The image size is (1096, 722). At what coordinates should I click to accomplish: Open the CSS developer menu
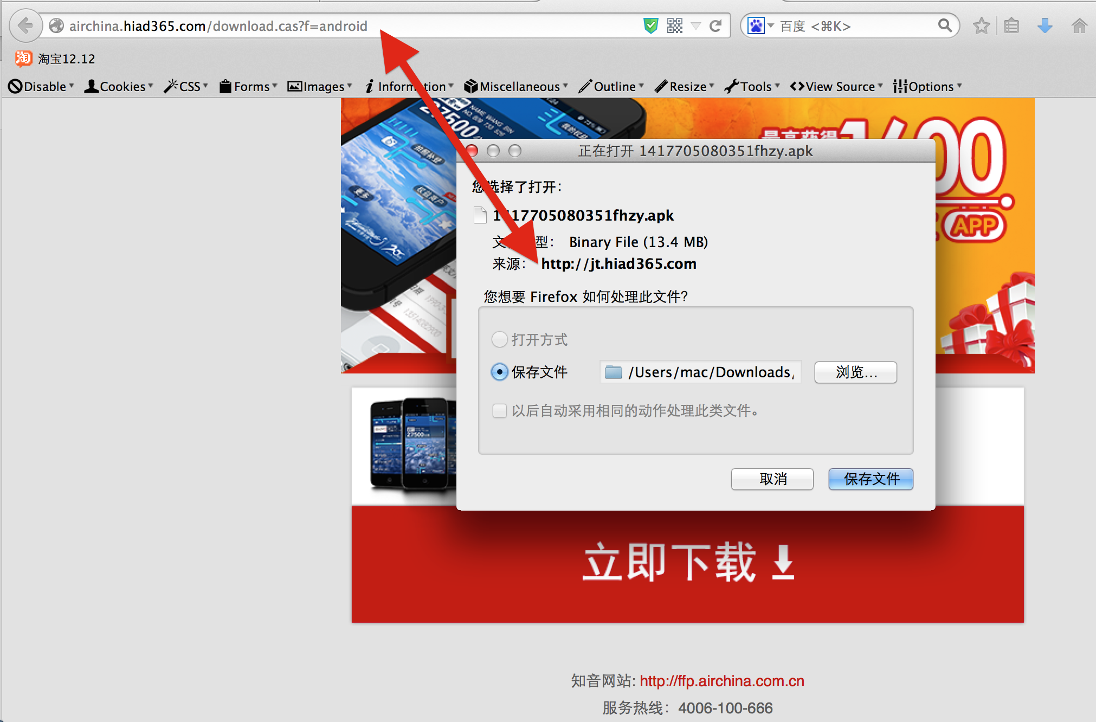[186, 86]
